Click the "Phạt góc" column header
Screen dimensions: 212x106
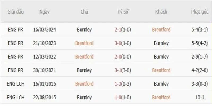point(197,12)
